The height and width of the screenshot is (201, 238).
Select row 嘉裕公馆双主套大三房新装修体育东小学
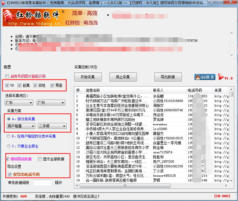click(x=152, y=148)
